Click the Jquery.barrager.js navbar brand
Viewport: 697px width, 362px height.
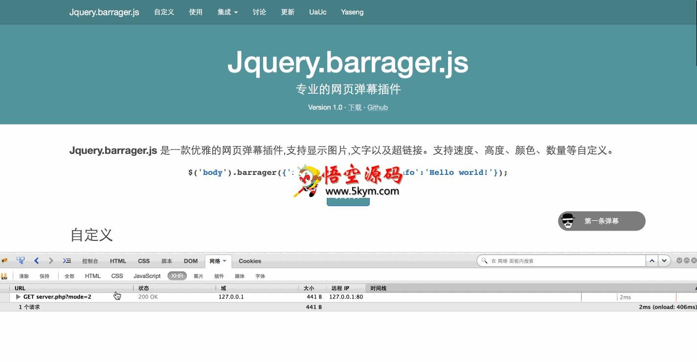104,12
